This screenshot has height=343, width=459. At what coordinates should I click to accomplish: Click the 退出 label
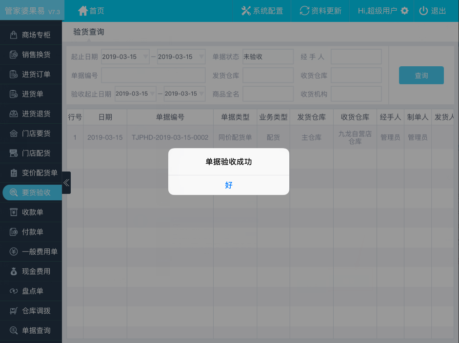coord(438,11)
